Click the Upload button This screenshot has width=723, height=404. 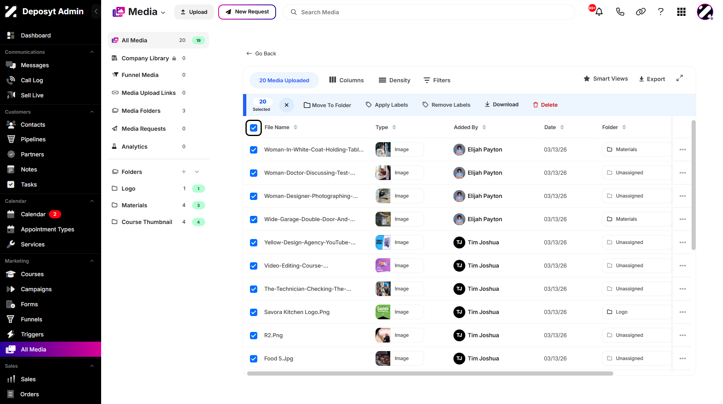(194, 12)
